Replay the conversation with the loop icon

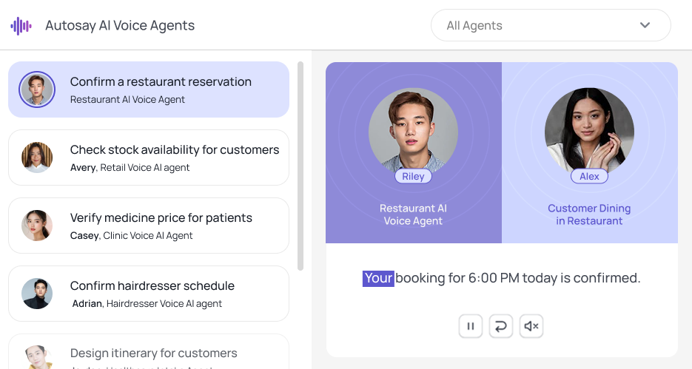[501, 326]
